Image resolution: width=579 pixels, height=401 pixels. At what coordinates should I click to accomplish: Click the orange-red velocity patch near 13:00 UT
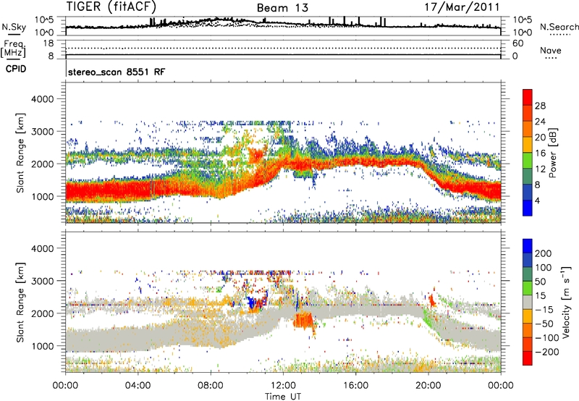[303, 320]
